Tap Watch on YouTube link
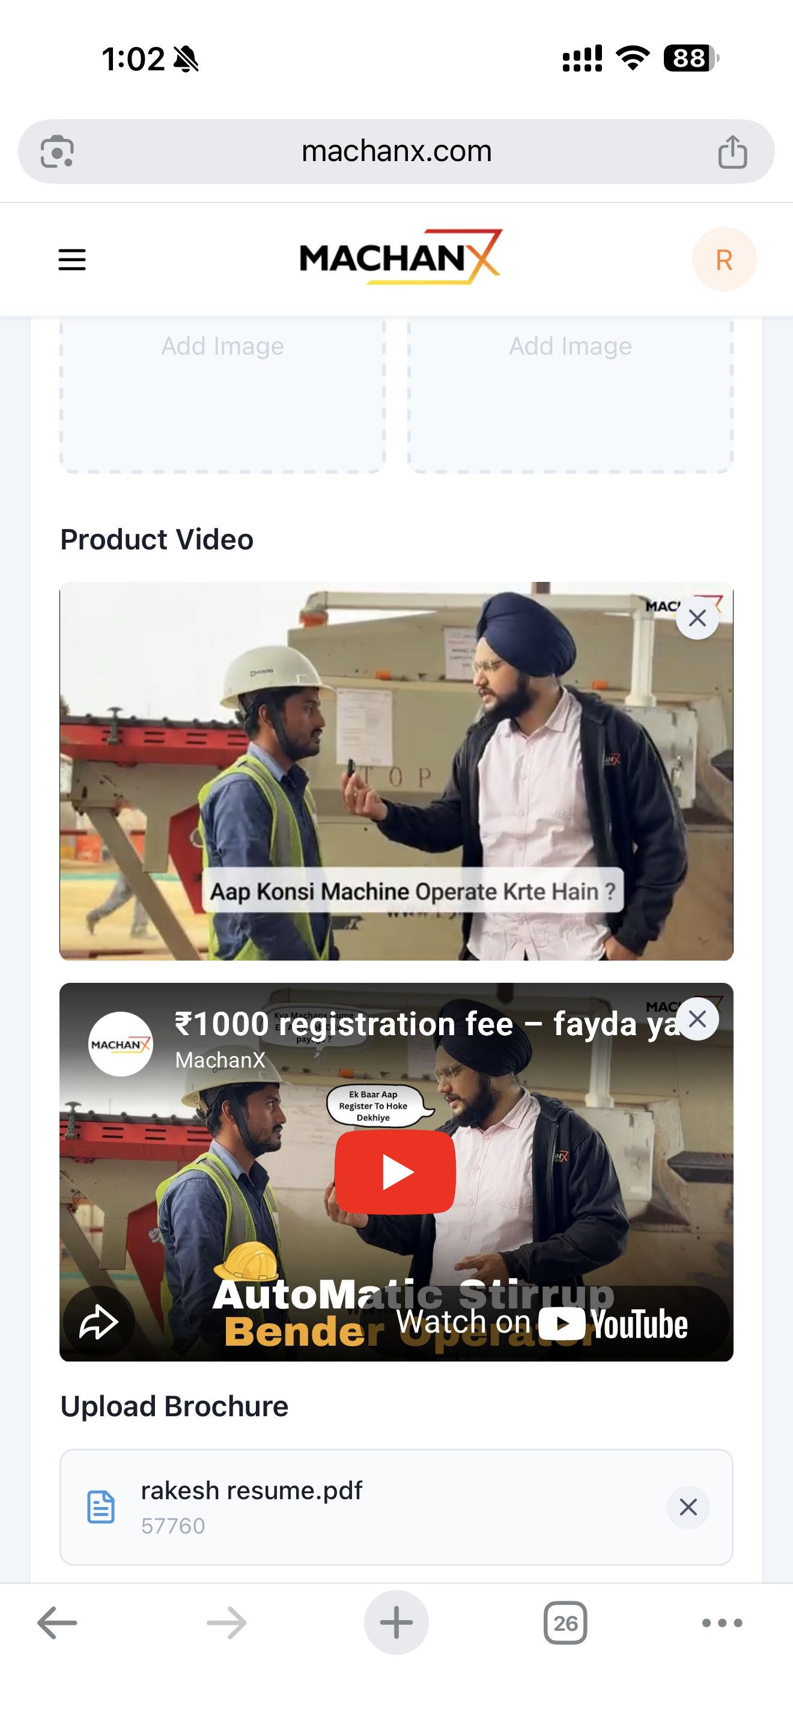 [x=542, y=1323]
